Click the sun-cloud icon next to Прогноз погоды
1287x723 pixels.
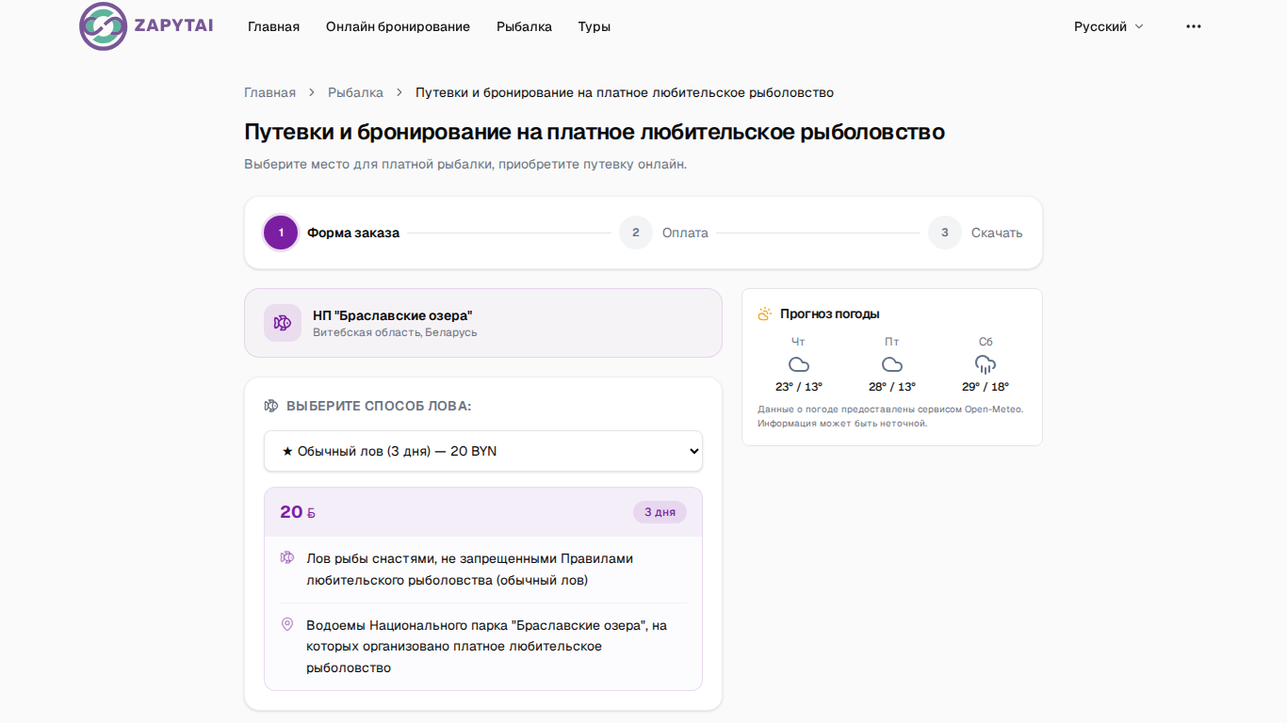coord(765,313)
